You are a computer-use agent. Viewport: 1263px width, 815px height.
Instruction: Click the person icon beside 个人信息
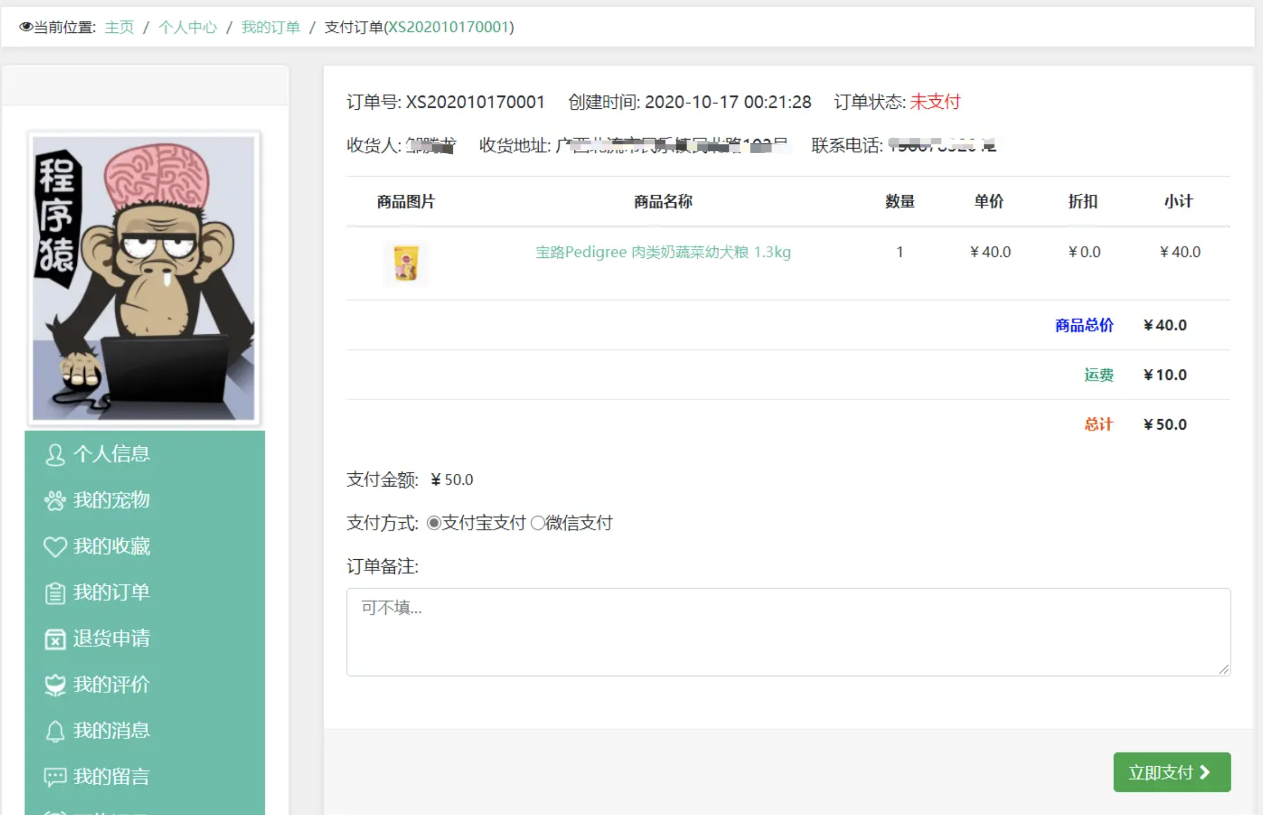[x=55, y=455]
